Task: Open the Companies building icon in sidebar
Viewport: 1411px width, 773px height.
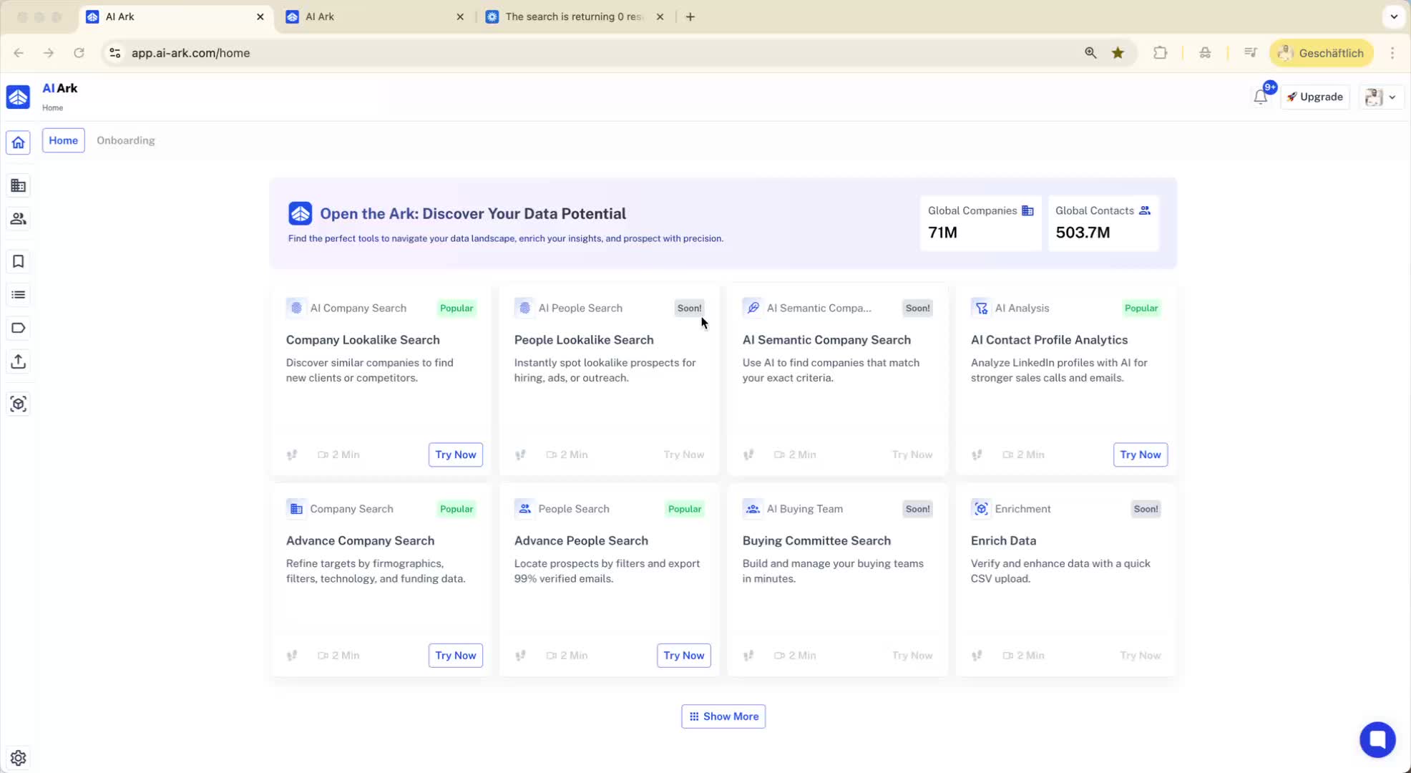Action: point(19,185)
